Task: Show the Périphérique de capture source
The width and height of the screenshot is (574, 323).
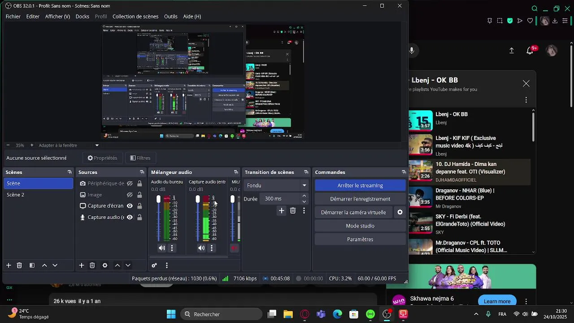Action: [130, 183]
